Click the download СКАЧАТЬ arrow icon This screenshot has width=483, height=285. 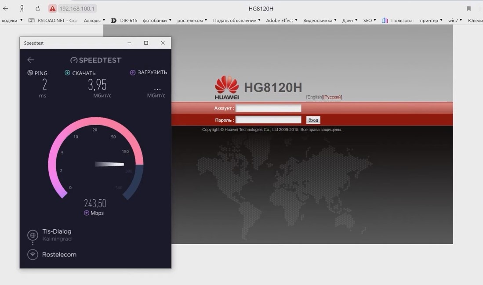click(67, 72)
